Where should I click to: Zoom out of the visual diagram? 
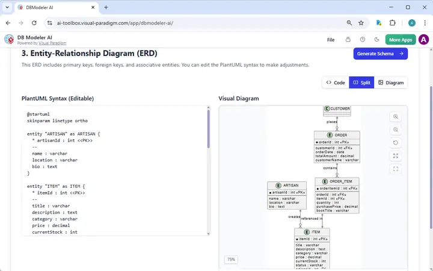[396, 129]
